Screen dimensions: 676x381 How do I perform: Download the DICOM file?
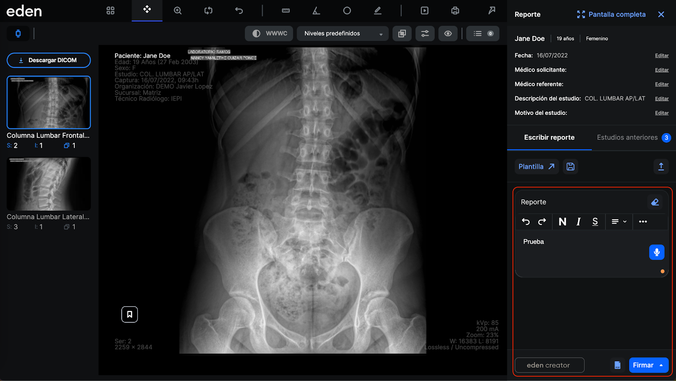(49, 60)
